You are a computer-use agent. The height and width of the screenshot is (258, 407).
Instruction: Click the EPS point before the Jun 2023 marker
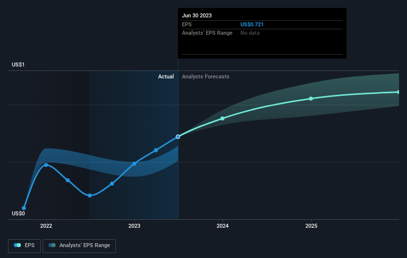(156, 150)
